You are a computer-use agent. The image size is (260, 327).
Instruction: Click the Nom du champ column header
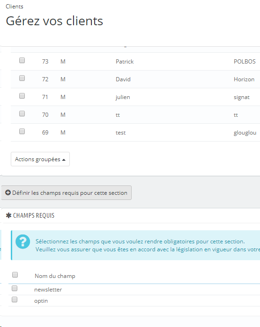tap(55, 276)
